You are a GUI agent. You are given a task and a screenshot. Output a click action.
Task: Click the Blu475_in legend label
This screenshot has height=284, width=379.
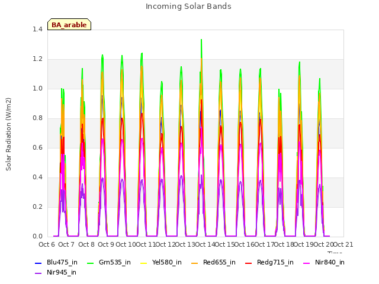point(62,262)
